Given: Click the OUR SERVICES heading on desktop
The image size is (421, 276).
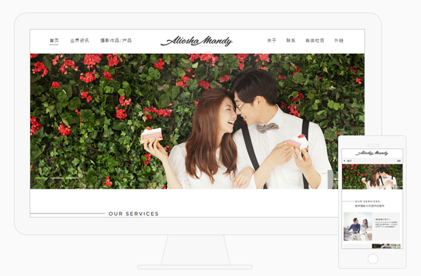Looking at the screenshot, I should click(x=134, y=214).
